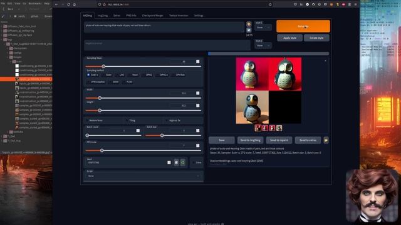Click the Height slider handle

[x=100, y=111]
